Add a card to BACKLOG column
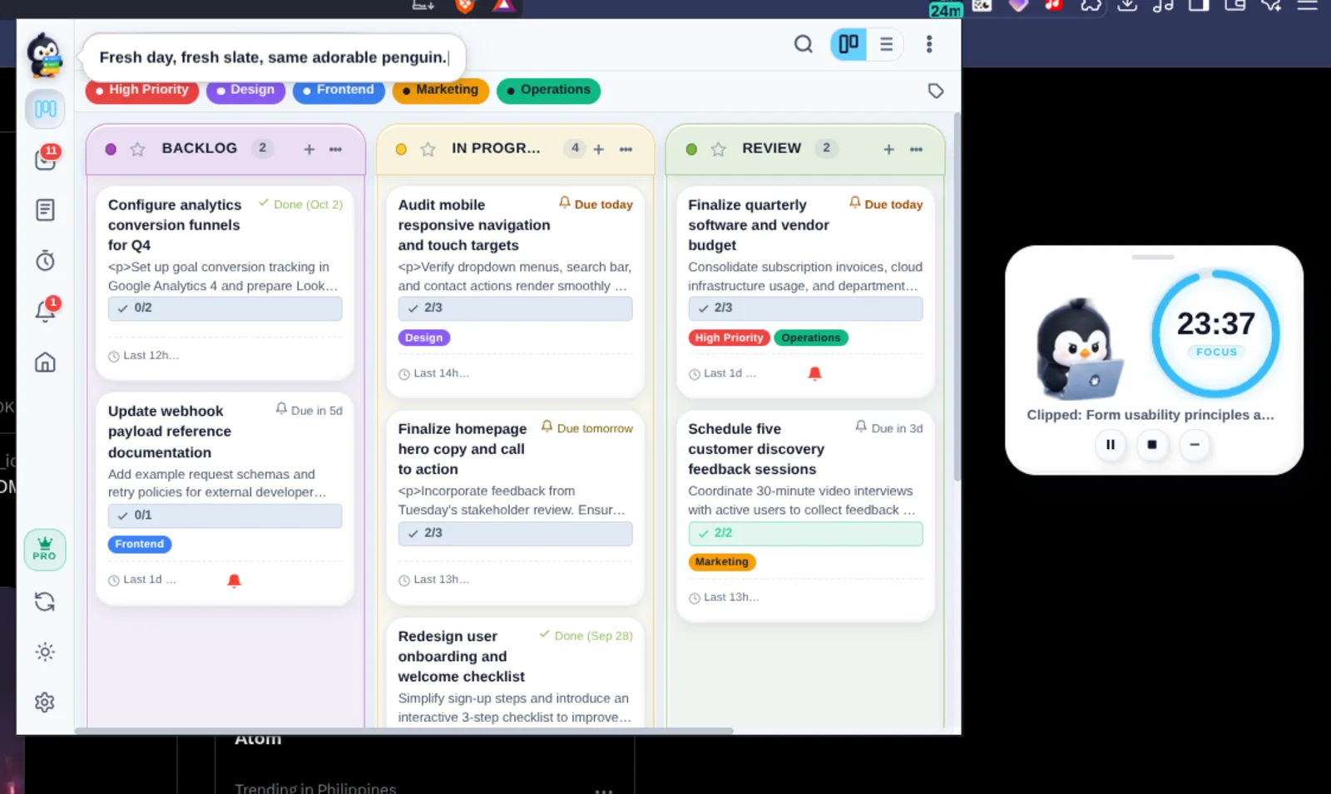This screenshot has width=1331, height=794. click(x=309, y=149)
